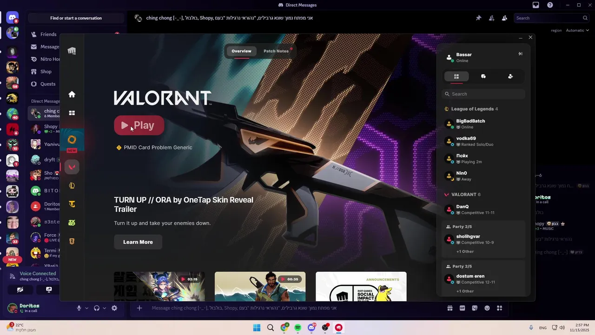
Task: Open the Social Impact announcements card
Action: [x=361, y=287]
